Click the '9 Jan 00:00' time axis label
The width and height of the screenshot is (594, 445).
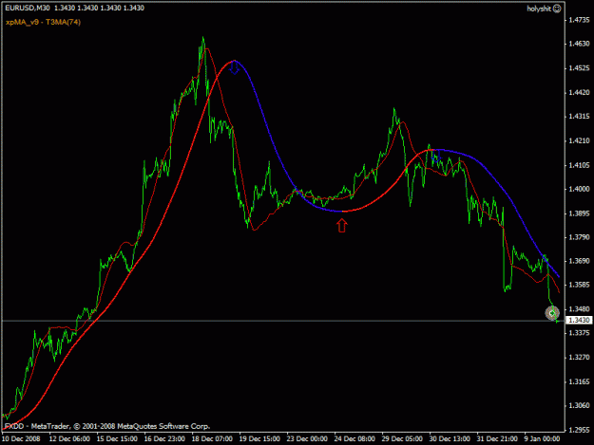pyautogui.click(x=543, y=439)
